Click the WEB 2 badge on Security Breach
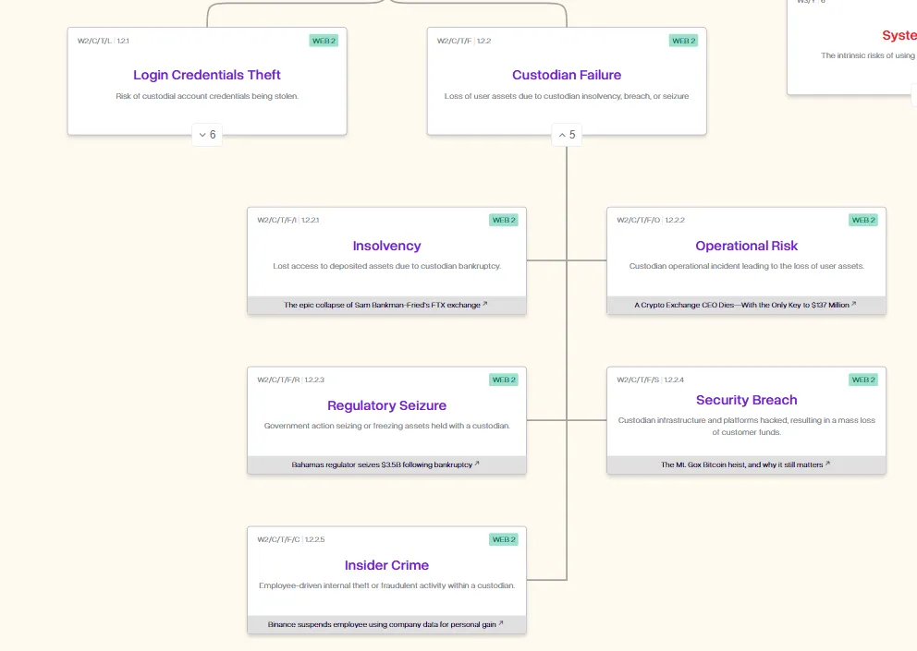Viewport: 917px width, 651px height. click(863, 380)
